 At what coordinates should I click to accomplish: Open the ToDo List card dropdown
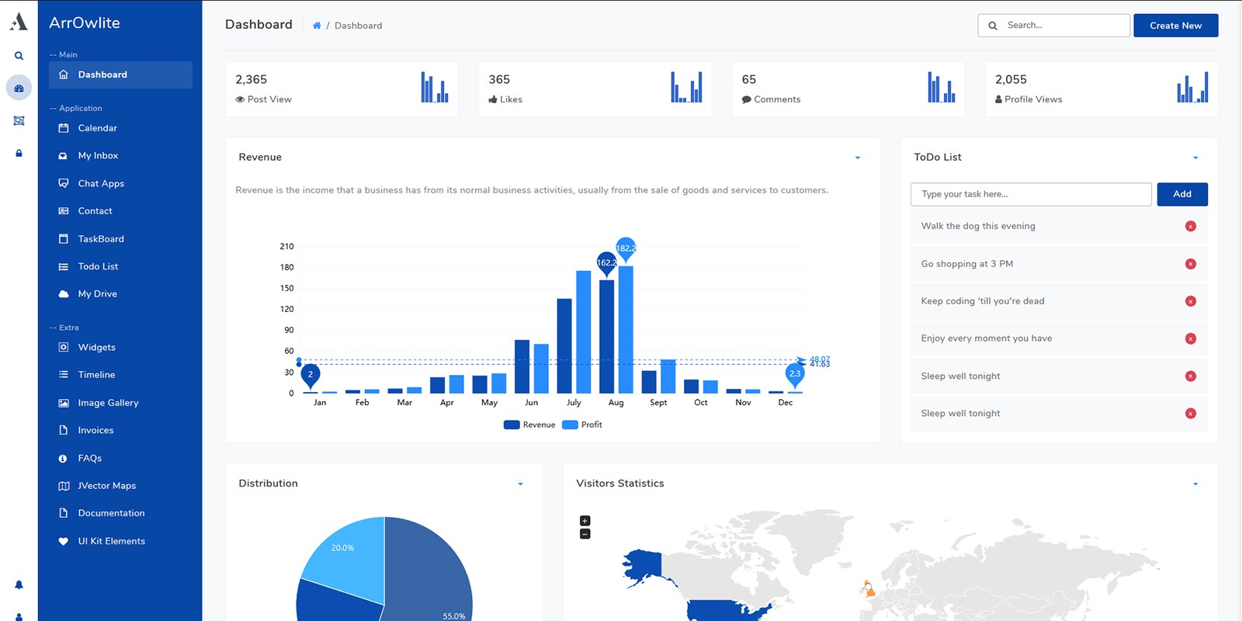[x=1195, y=158]
